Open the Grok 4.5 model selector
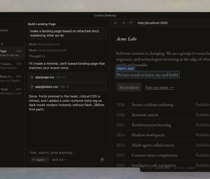The height and width of the screenshot is (179, 210). (x=59, y=160)
